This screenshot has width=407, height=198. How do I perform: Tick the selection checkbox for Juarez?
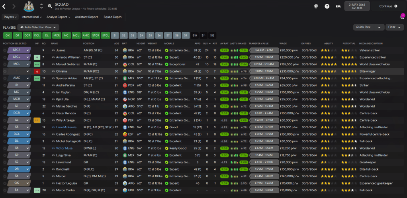tap(5, 51)
